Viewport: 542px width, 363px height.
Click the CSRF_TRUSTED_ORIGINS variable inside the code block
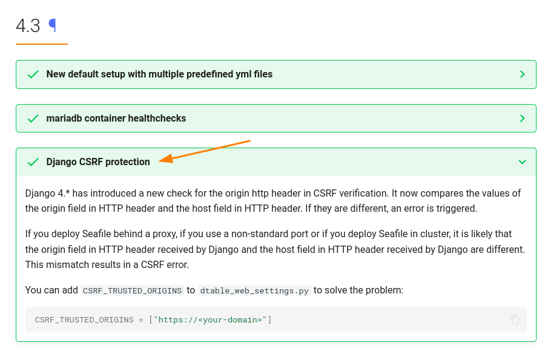pos(84,319)
